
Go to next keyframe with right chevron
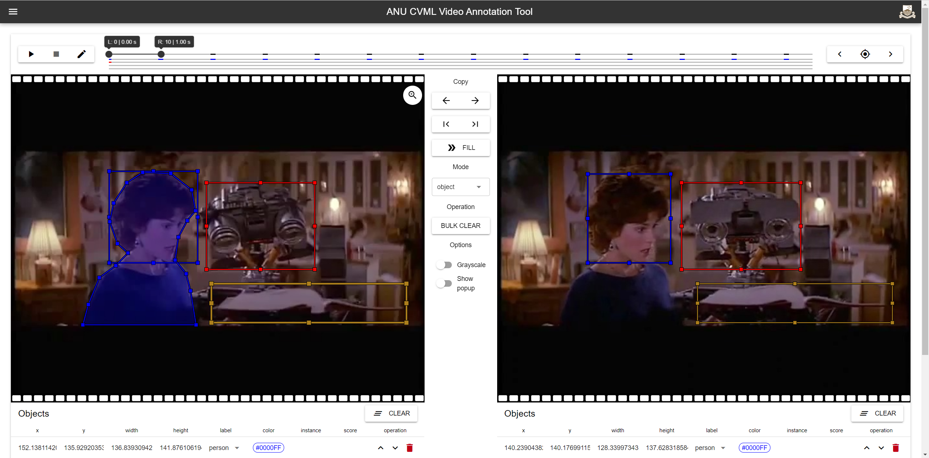click(891, 54)
